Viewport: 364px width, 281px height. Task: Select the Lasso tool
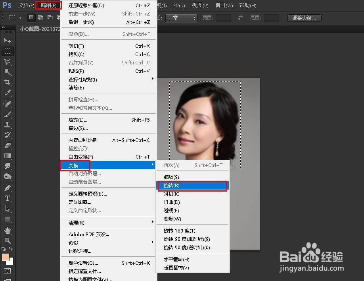coord(8,62)
